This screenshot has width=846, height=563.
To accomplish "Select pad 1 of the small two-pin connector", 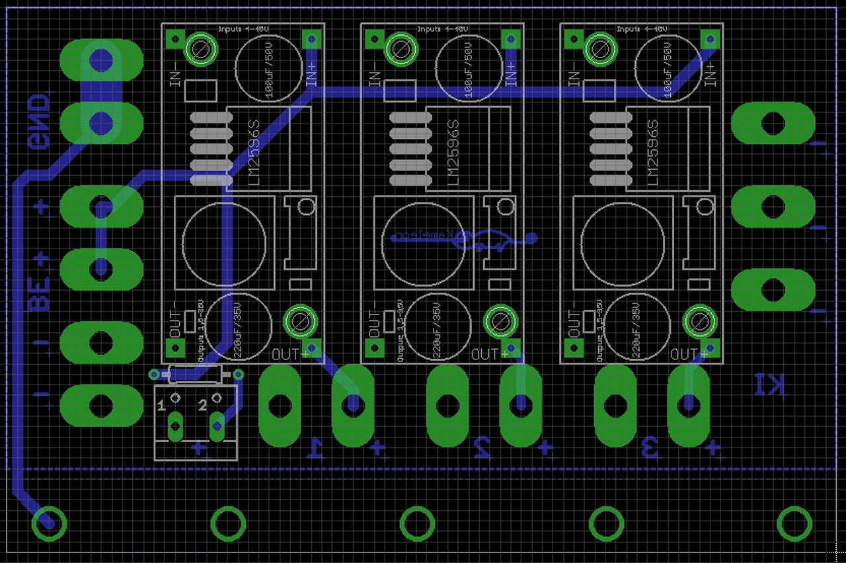I will point(175,427).
